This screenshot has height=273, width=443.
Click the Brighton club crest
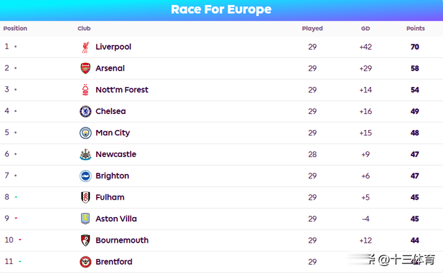85,176
